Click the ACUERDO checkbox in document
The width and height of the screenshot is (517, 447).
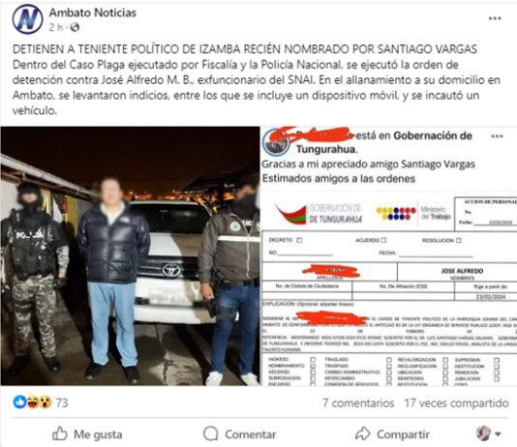point(383,240)
